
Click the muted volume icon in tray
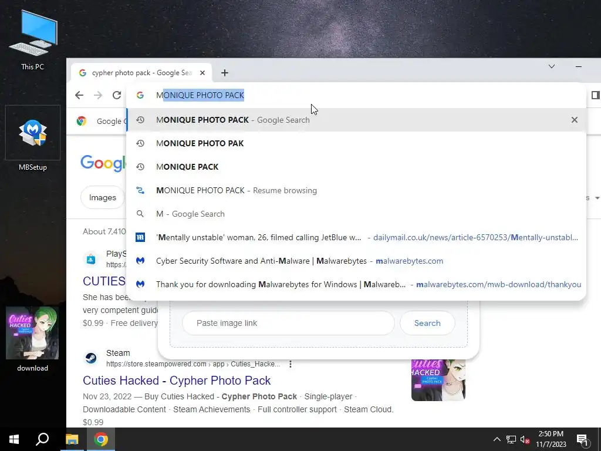tap(525, 439)
